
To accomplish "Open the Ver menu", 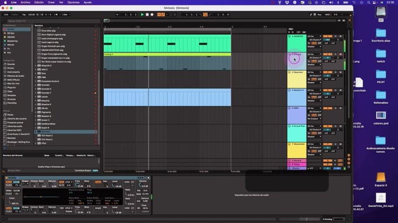I will [61, 2].
